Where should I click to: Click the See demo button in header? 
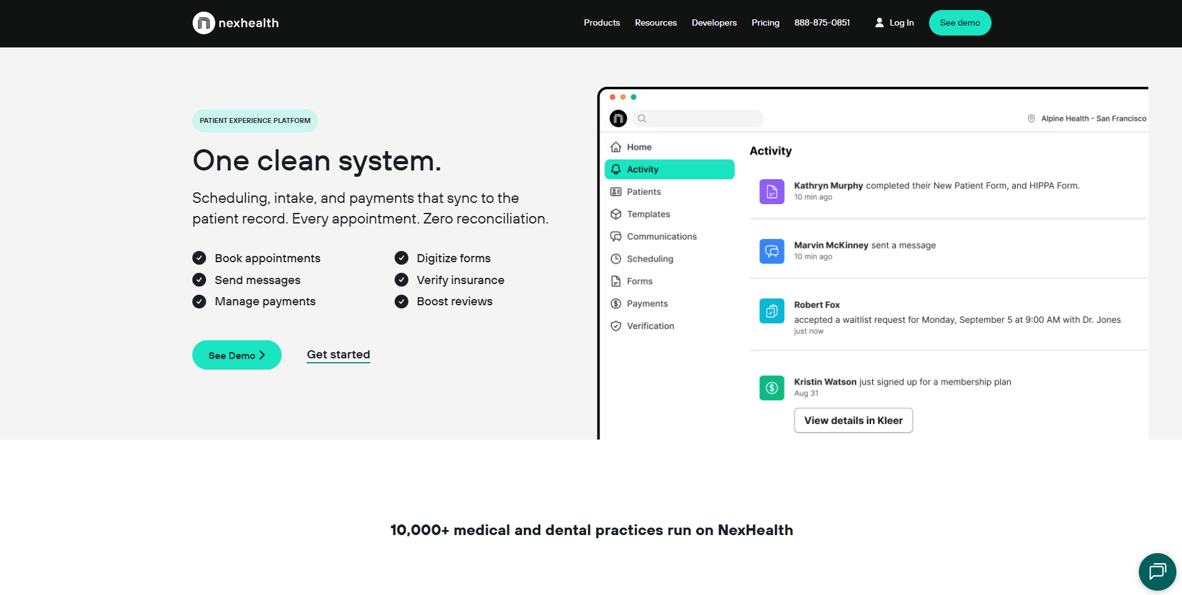960,22
